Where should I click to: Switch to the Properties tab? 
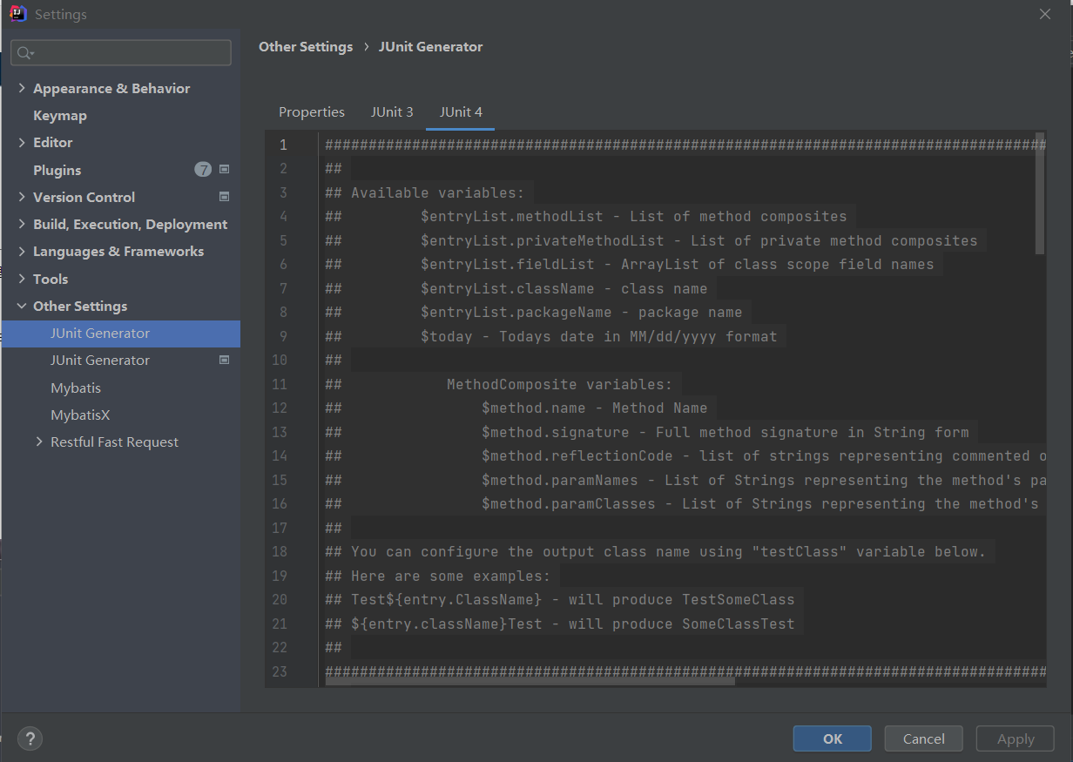(x=311, y=112)
